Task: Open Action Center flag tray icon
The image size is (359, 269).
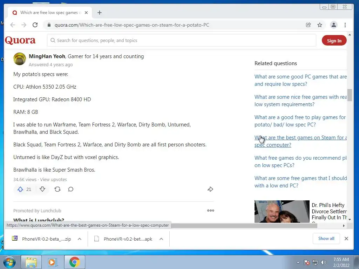Action: click(306, 262)
